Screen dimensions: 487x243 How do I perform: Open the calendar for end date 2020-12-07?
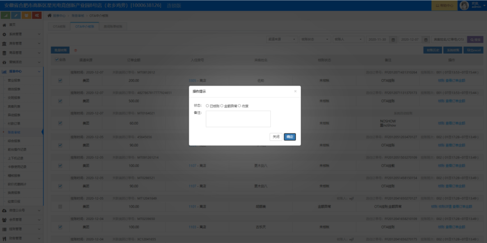tap(426, 39)
